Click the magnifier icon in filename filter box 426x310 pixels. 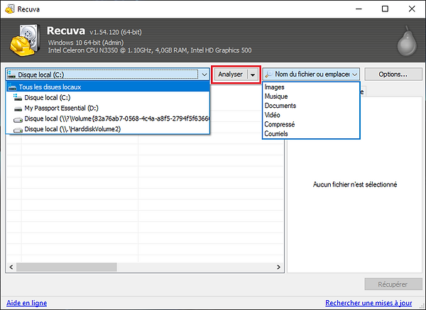269,74
